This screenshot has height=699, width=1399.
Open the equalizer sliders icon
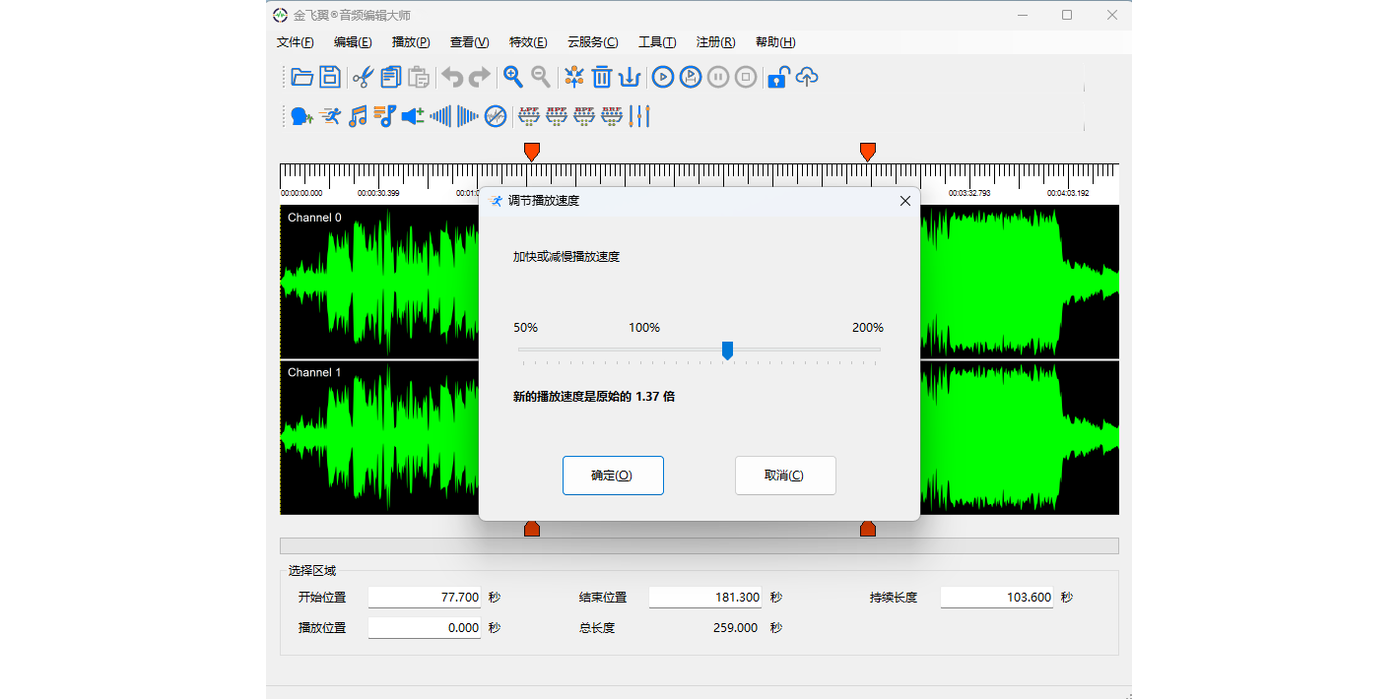639,116
